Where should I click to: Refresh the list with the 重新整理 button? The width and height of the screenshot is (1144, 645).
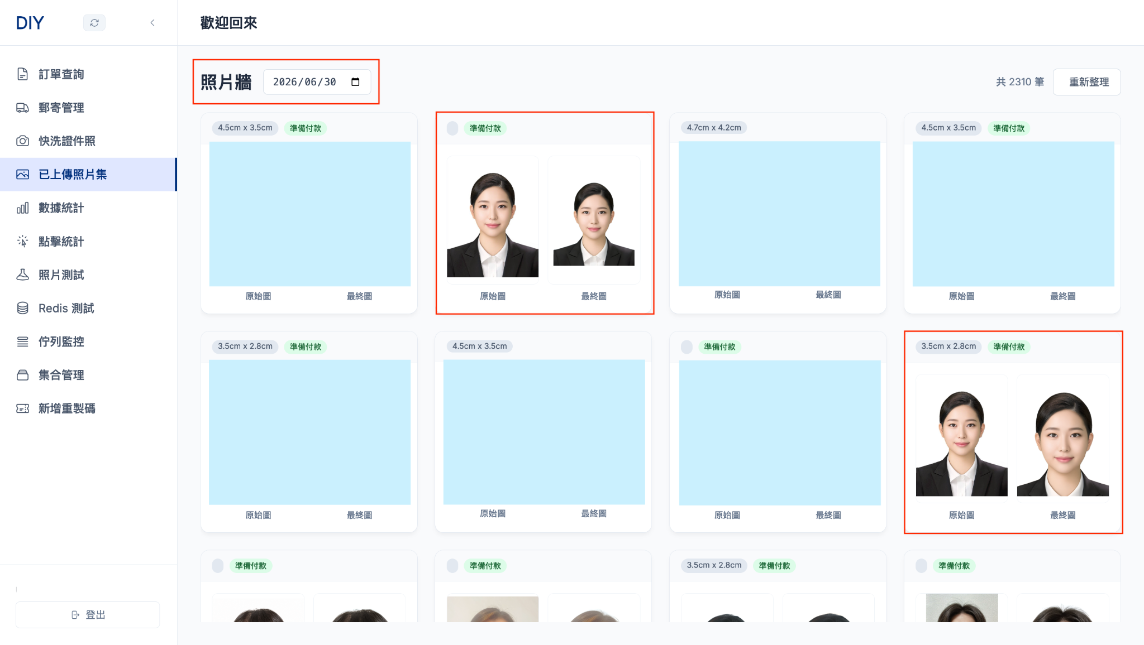tap(1086, 82)
